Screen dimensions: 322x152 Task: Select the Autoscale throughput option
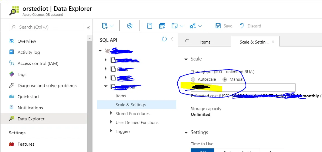pyautogui.click(x=193, y=79)
